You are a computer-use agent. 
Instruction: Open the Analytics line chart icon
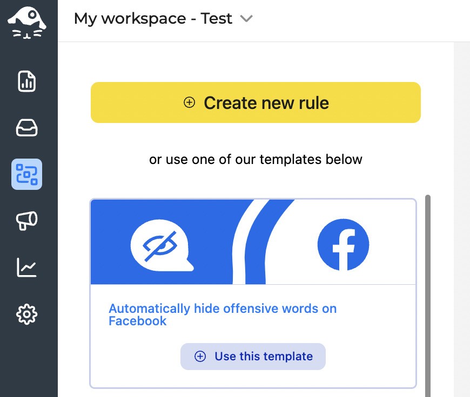click(26, 267)
